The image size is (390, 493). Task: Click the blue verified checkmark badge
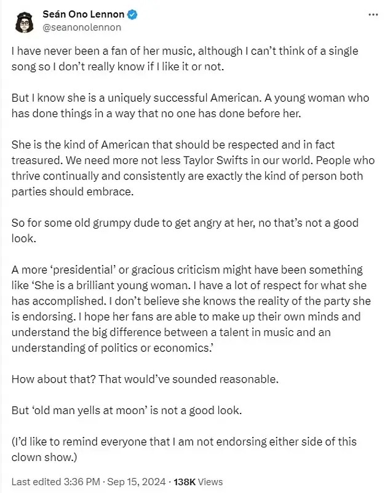(132, 14)
